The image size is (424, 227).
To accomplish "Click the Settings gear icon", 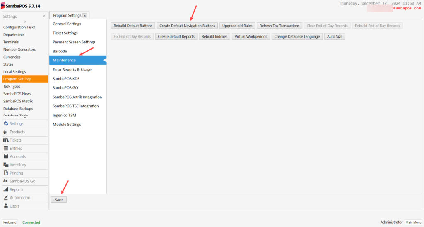I will click(6, 123).
